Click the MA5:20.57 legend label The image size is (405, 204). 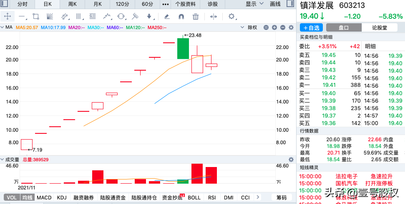point(27,27)
